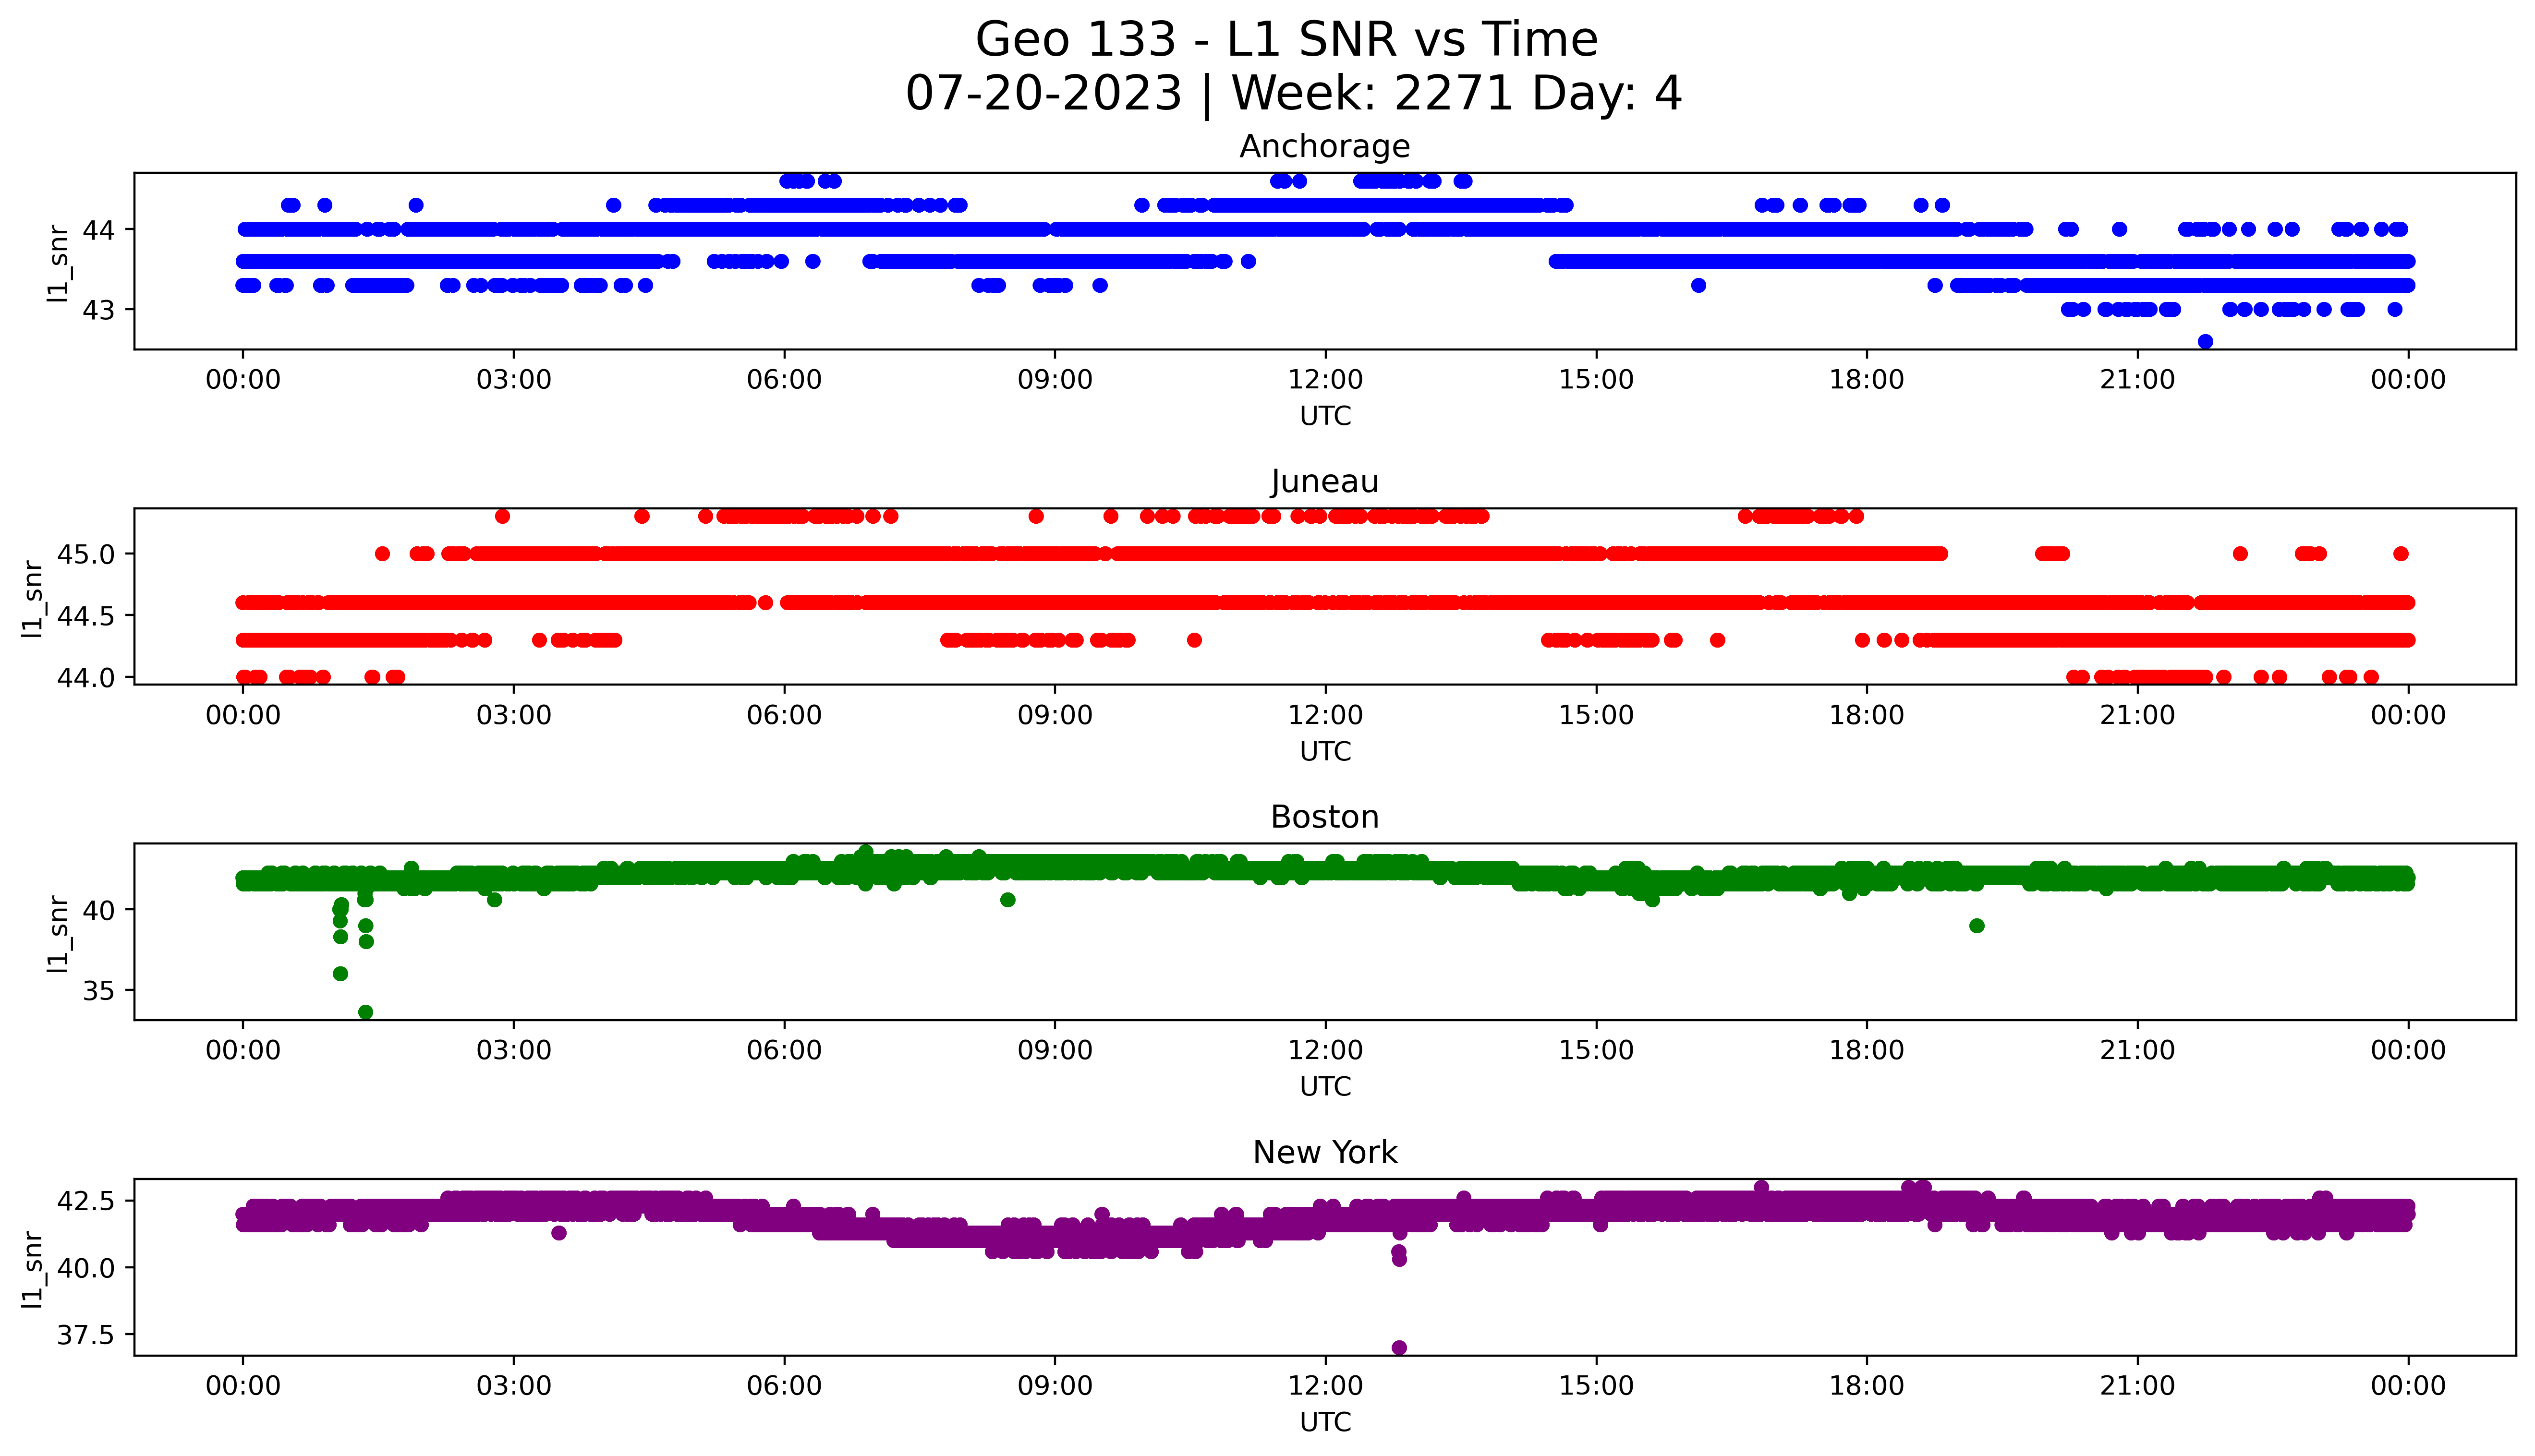The width and height of the screenshot is (2535, 1456).
Task: Click the Juneau subplot title
Action: click(1325, 482)
